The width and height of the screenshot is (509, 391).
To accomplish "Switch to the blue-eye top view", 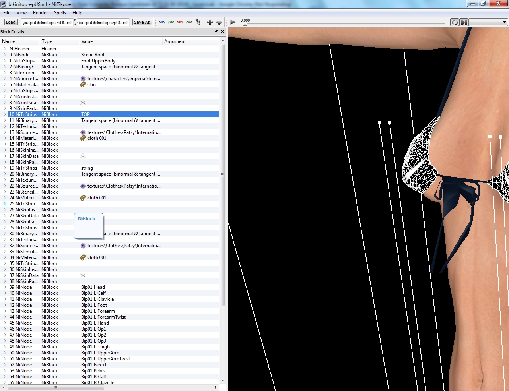I will [x=162, y=22].
